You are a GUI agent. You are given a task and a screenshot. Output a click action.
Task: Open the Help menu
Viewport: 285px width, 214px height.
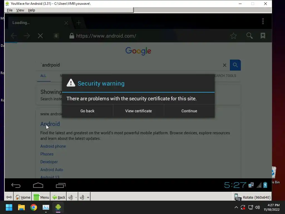31,10
